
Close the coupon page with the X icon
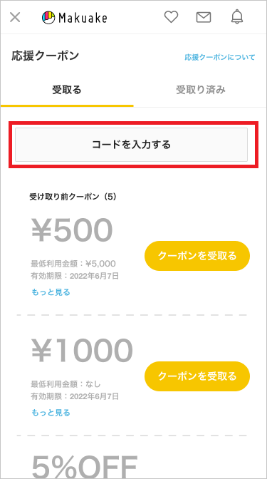pyautogui.click(x=15, y=17)
